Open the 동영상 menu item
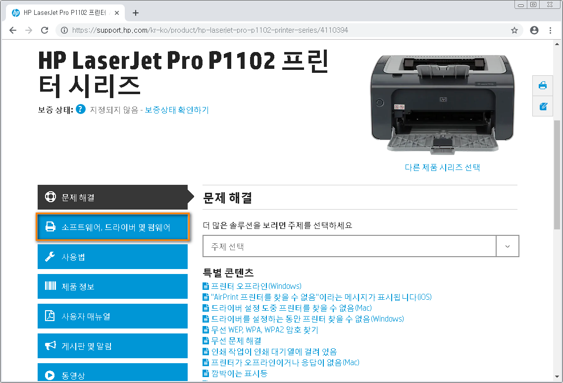Image resolution: width=563 pixels, height=383 pixels. pyautogui.click(x=113, y=372)
